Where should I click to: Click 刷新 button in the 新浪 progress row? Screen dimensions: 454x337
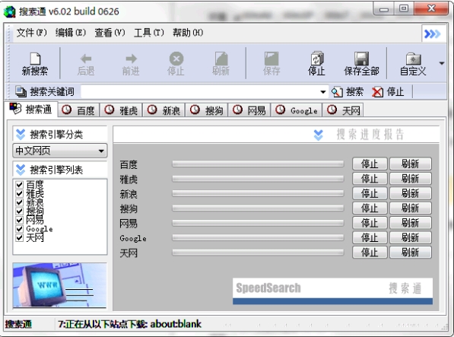pos(411,193)
